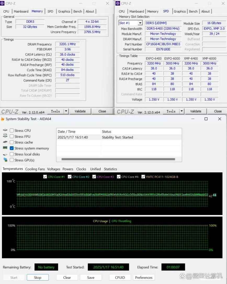Open About tab in right CPU-Z window
The height and width of the screenshot is (284, 227).
point(206,11)
